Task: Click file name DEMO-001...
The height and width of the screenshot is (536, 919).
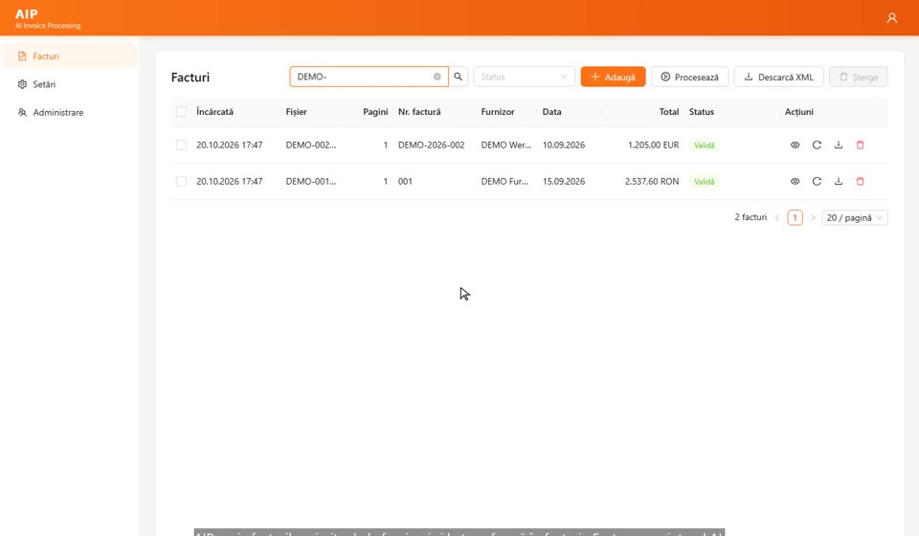Action: 310,181
